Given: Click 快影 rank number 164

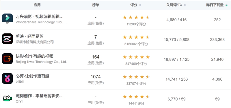Looking at the screenshot, I should coord(96,57).
